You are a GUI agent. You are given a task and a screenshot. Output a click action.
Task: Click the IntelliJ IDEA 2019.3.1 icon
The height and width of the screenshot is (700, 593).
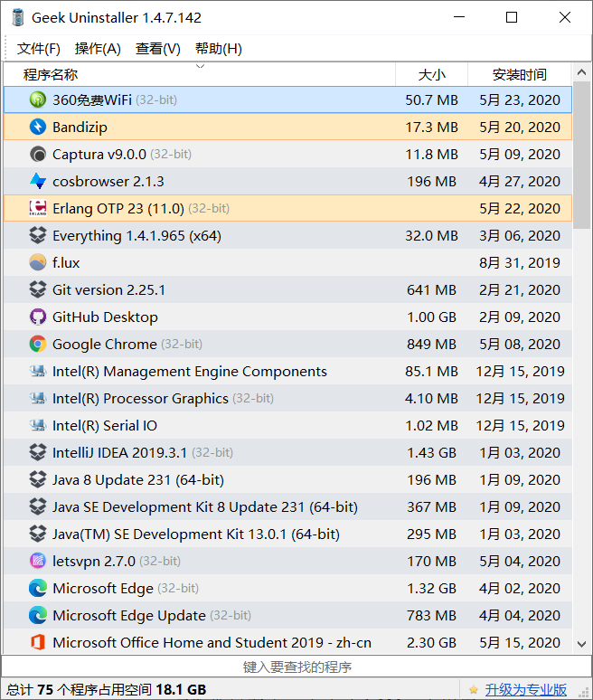38,453
